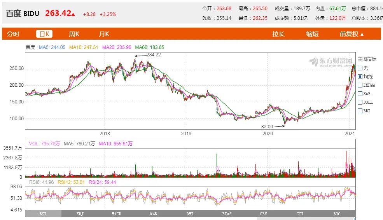Screen dimensions: 383x220
Task: Click the red up-arrow beside price 263.42
Action: (73, 14)
